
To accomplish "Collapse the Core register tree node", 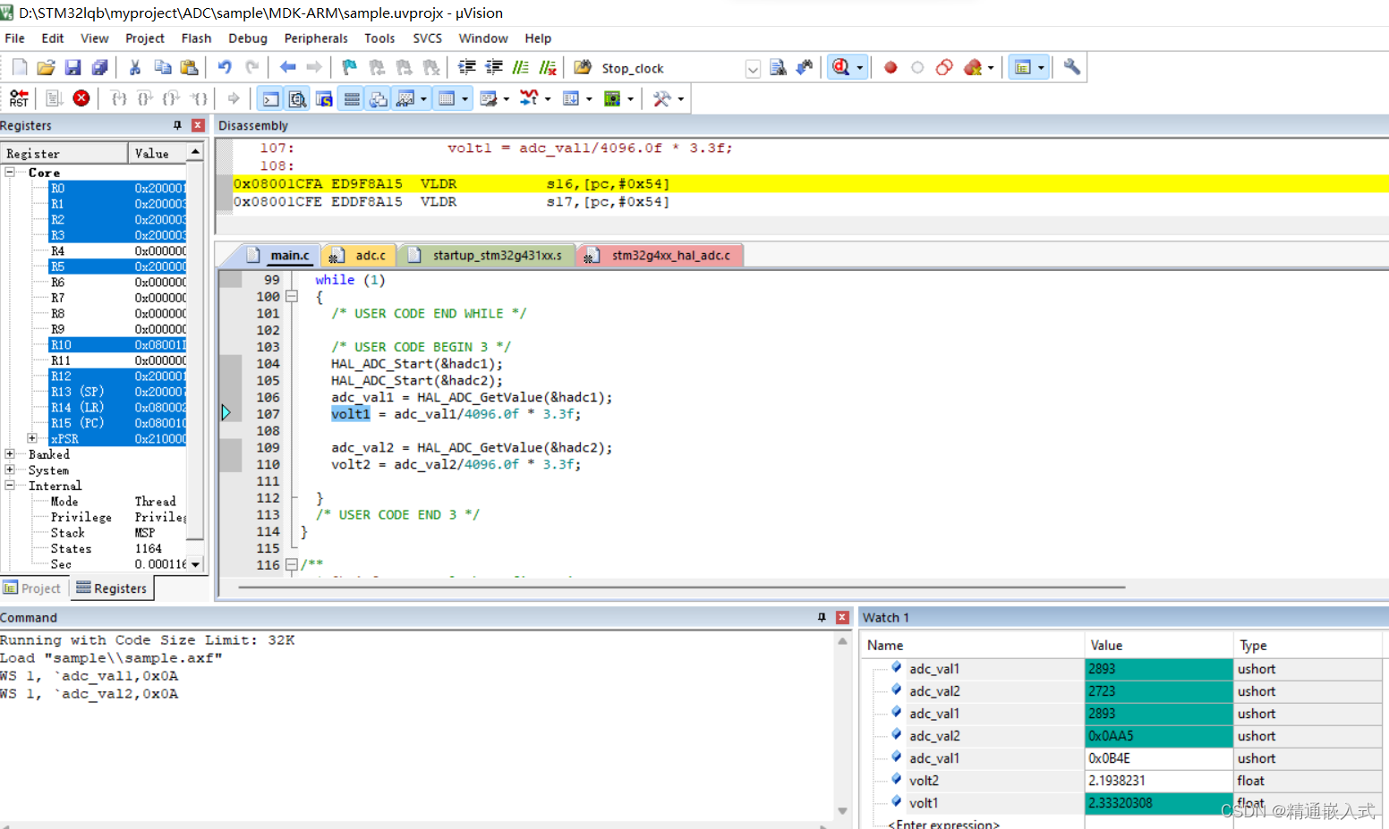I will coord(10,173).
